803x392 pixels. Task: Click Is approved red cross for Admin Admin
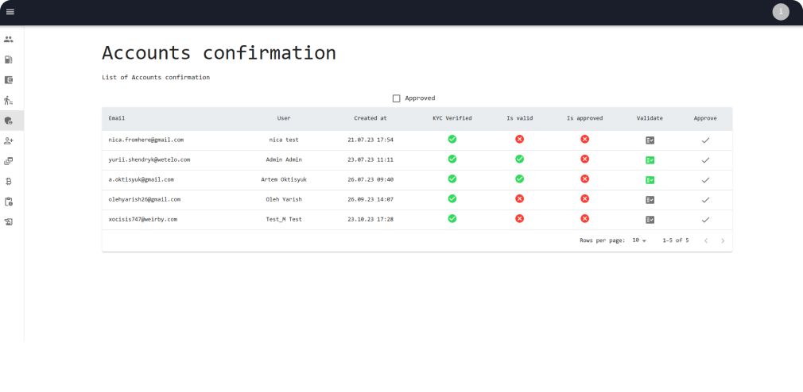(585, 159)
